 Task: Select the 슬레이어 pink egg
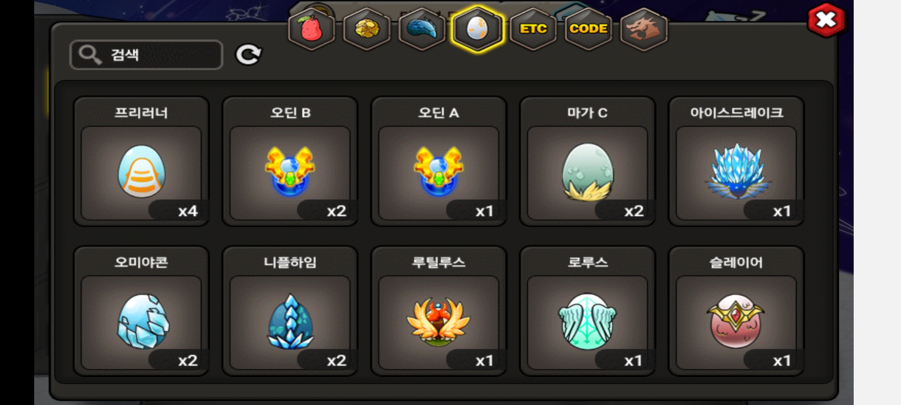(736, 311)
